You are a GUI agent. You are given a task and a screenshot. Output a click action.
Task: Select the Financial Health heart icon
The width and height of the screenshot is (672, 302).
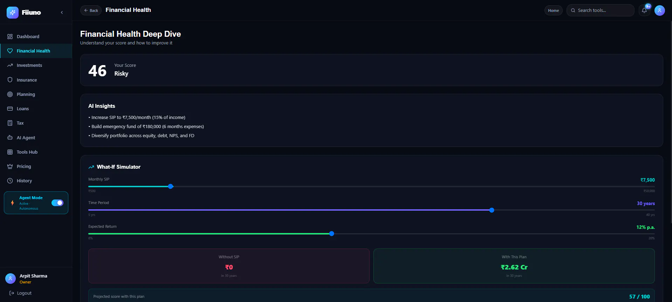[10, 51]
